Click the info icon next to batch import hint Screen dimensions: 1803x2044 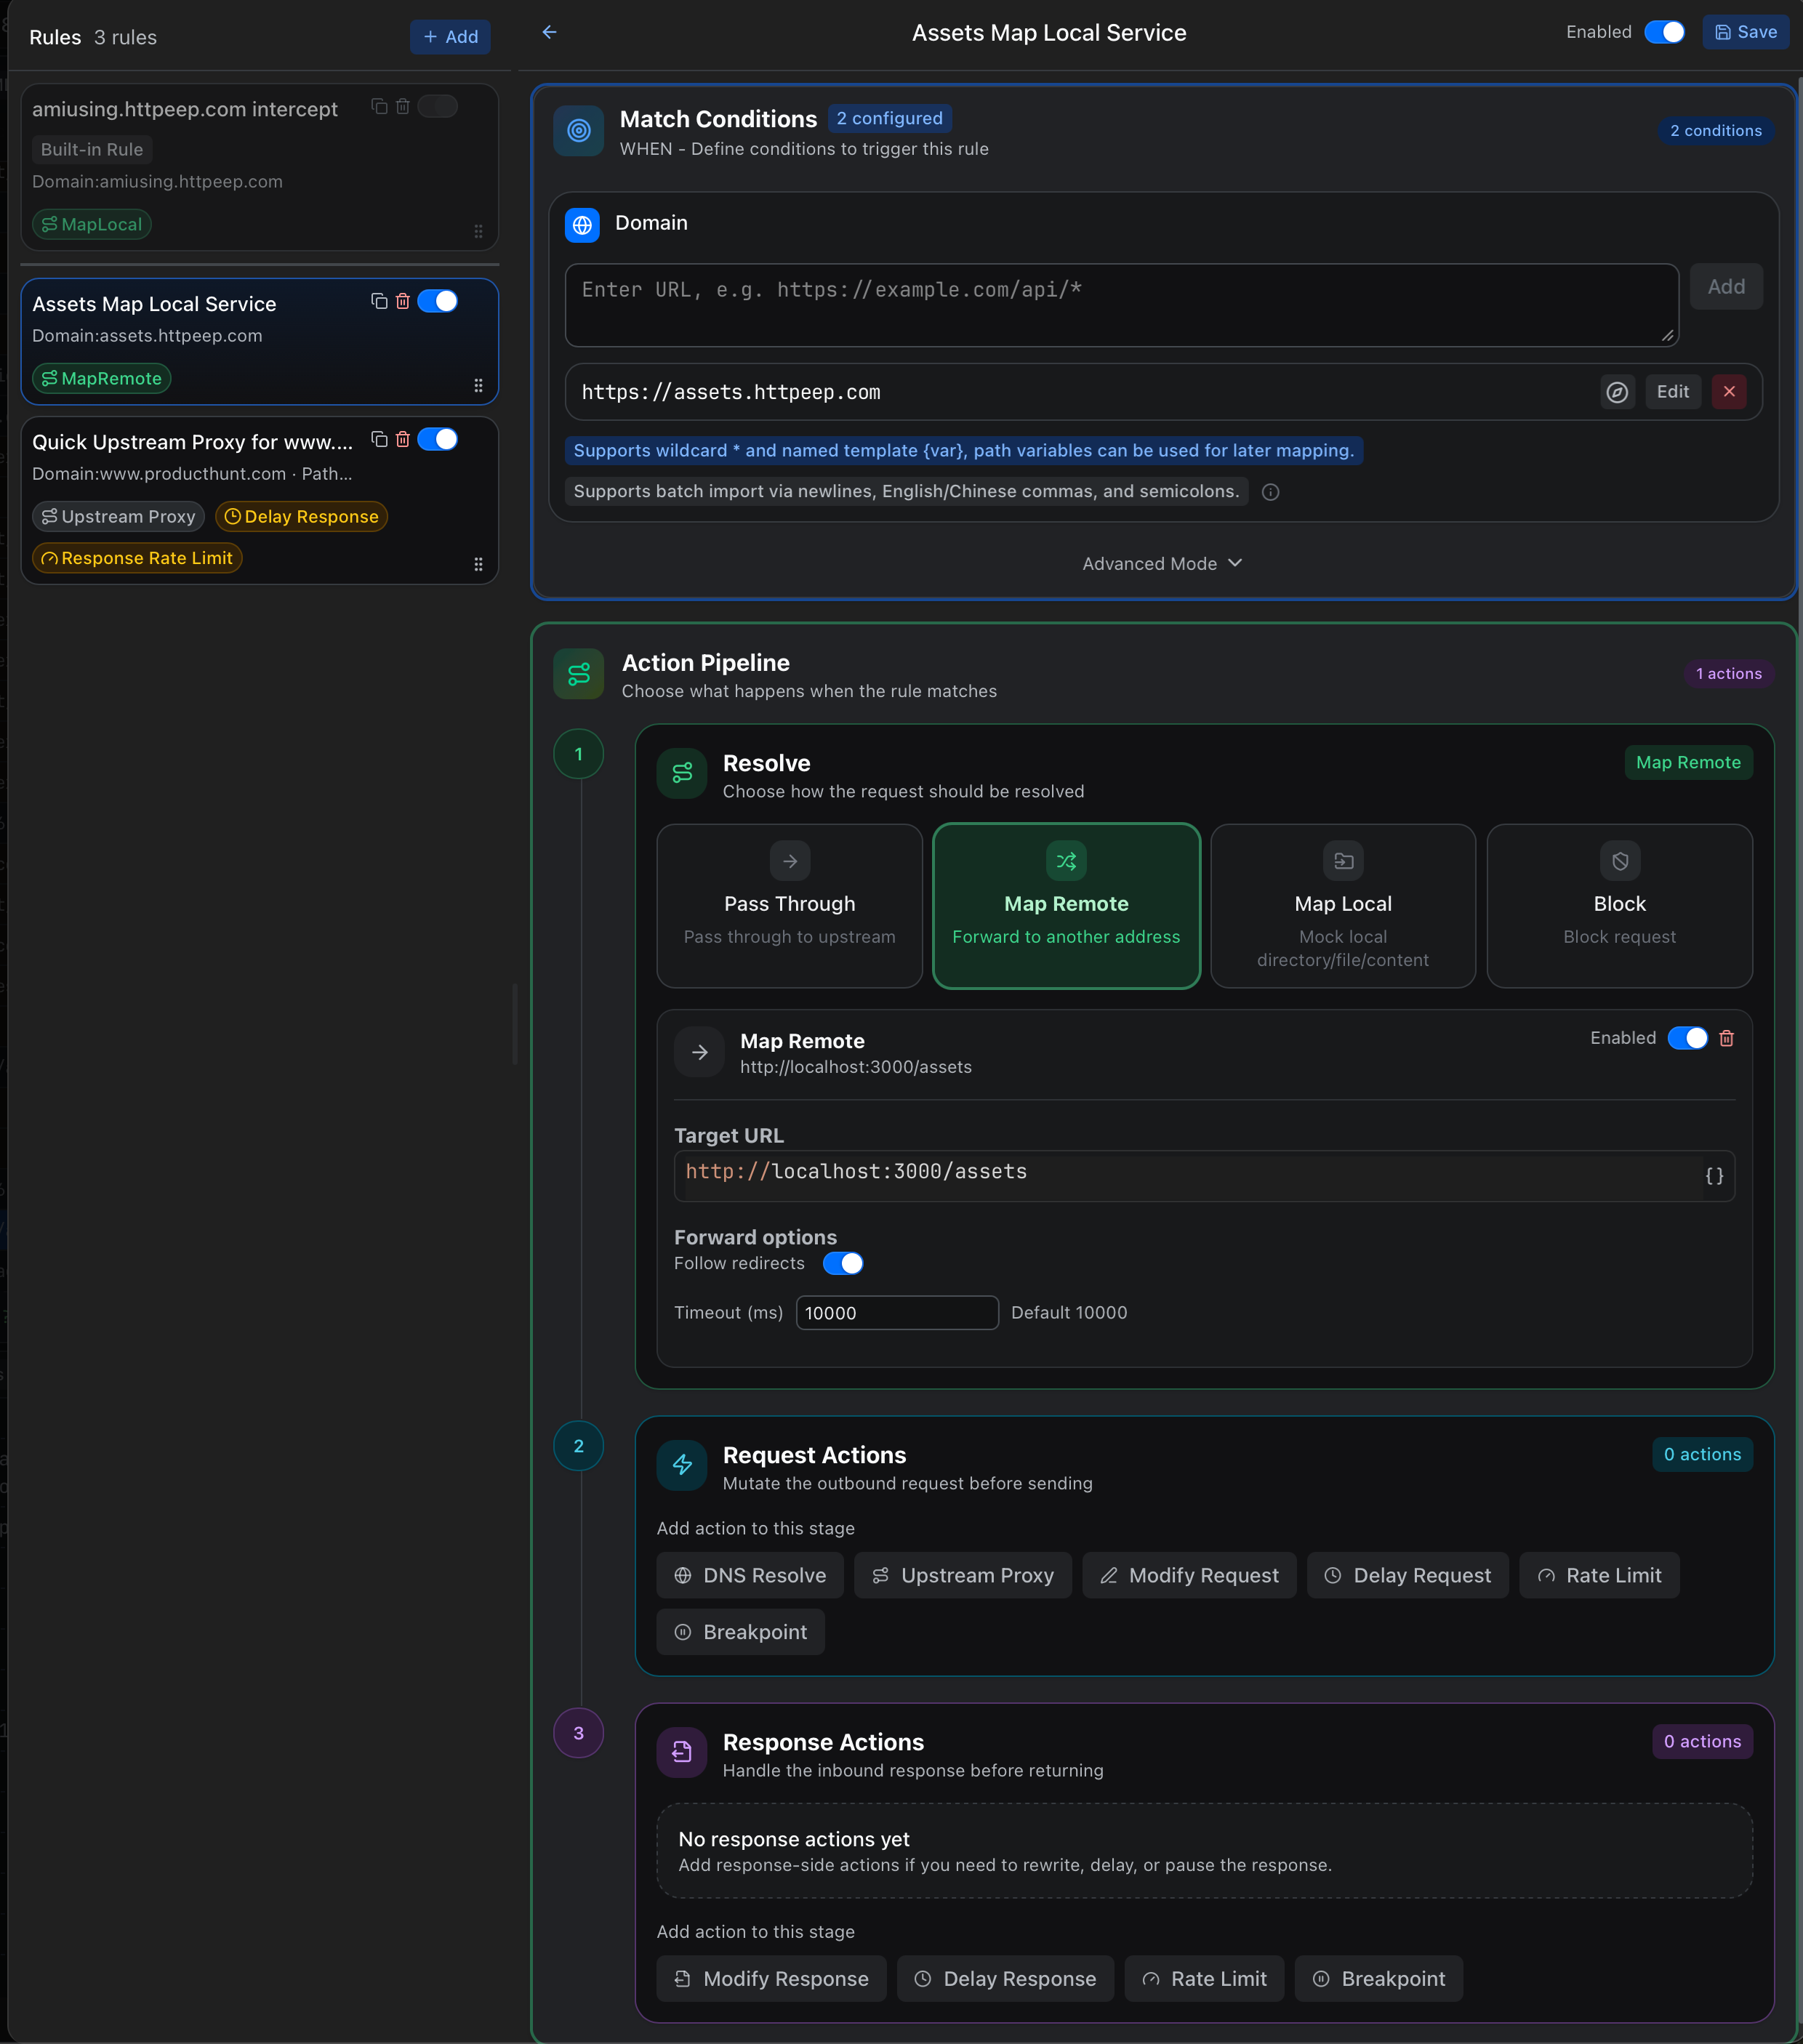coord(1271,492)
